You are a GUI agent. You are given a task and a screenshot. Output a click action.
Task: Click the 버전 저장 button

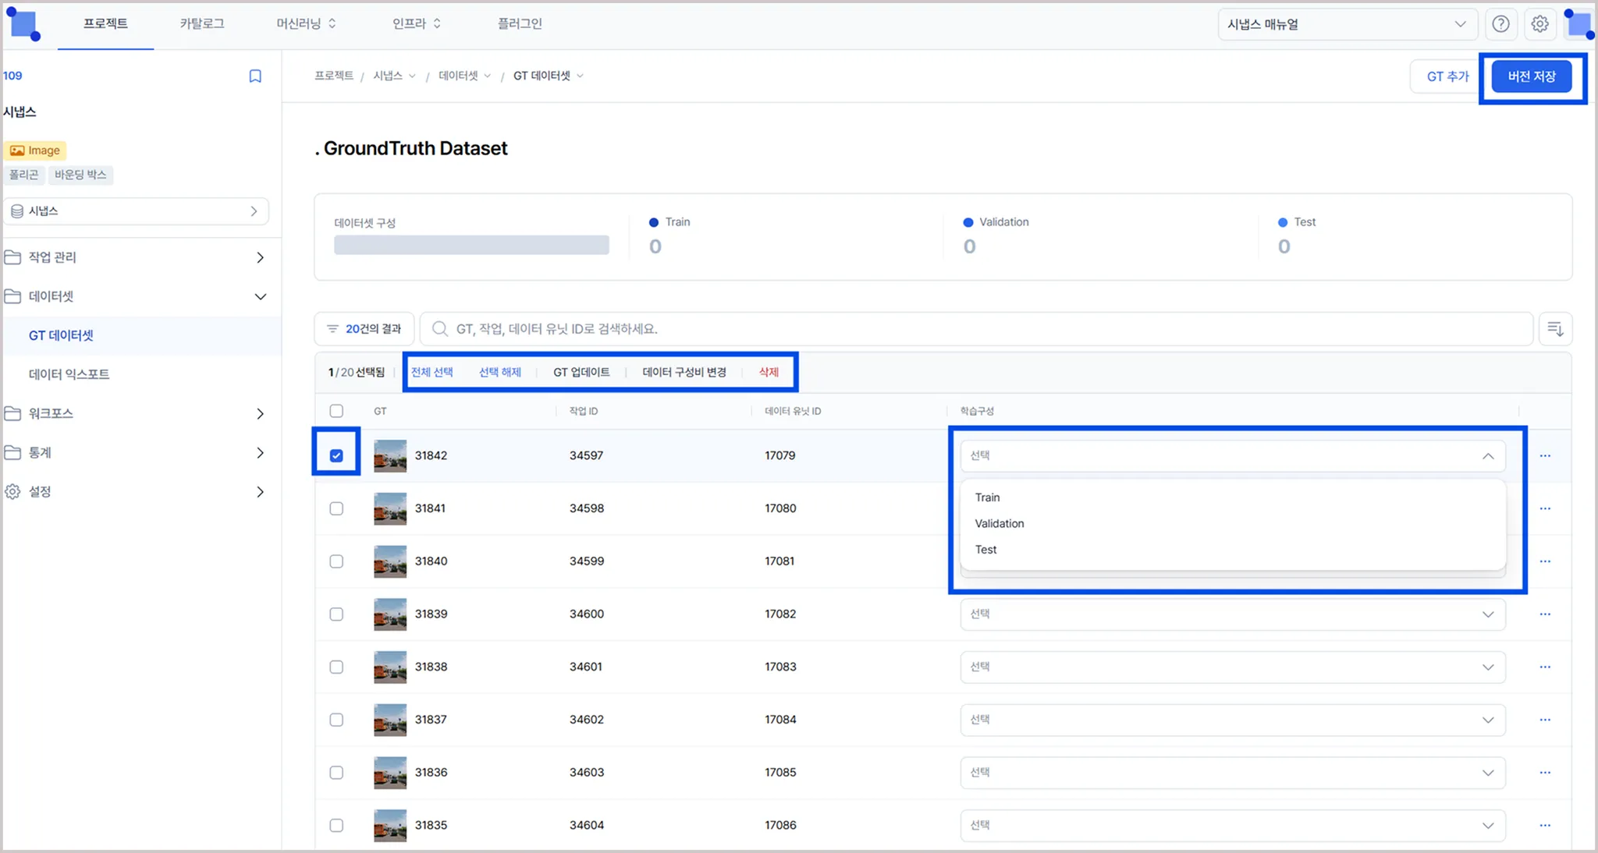(x=1531, y=76)
